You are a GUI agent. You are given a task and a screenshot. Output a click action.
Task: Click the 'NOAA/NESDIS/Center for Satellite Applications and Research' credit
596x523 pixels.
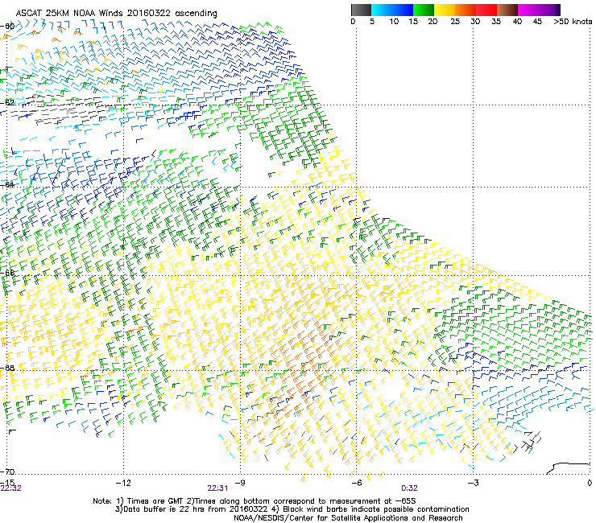pos(348,518)
